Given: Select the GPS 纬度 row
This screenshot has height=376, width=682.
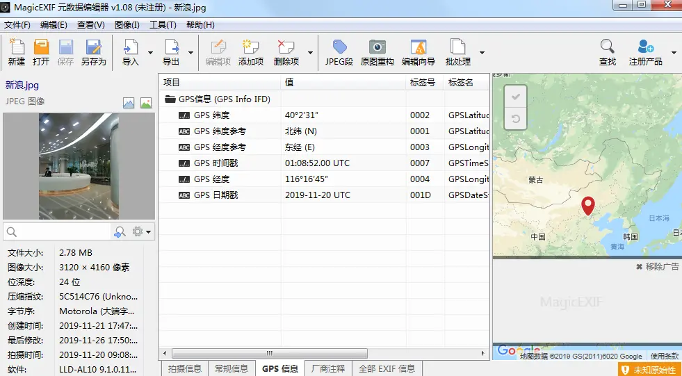Looking at the screenshot, I should point(324,115).
